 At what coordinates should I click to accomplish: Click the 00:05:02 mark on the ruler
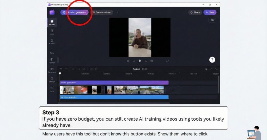pyautogui.click(x=107, y=74)
